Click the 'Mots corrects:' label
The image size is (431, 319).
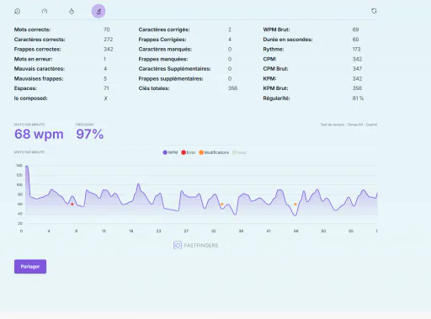[x=32, y=29]
